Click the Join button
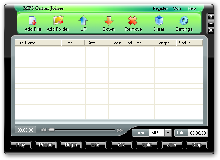 (172, 145)
